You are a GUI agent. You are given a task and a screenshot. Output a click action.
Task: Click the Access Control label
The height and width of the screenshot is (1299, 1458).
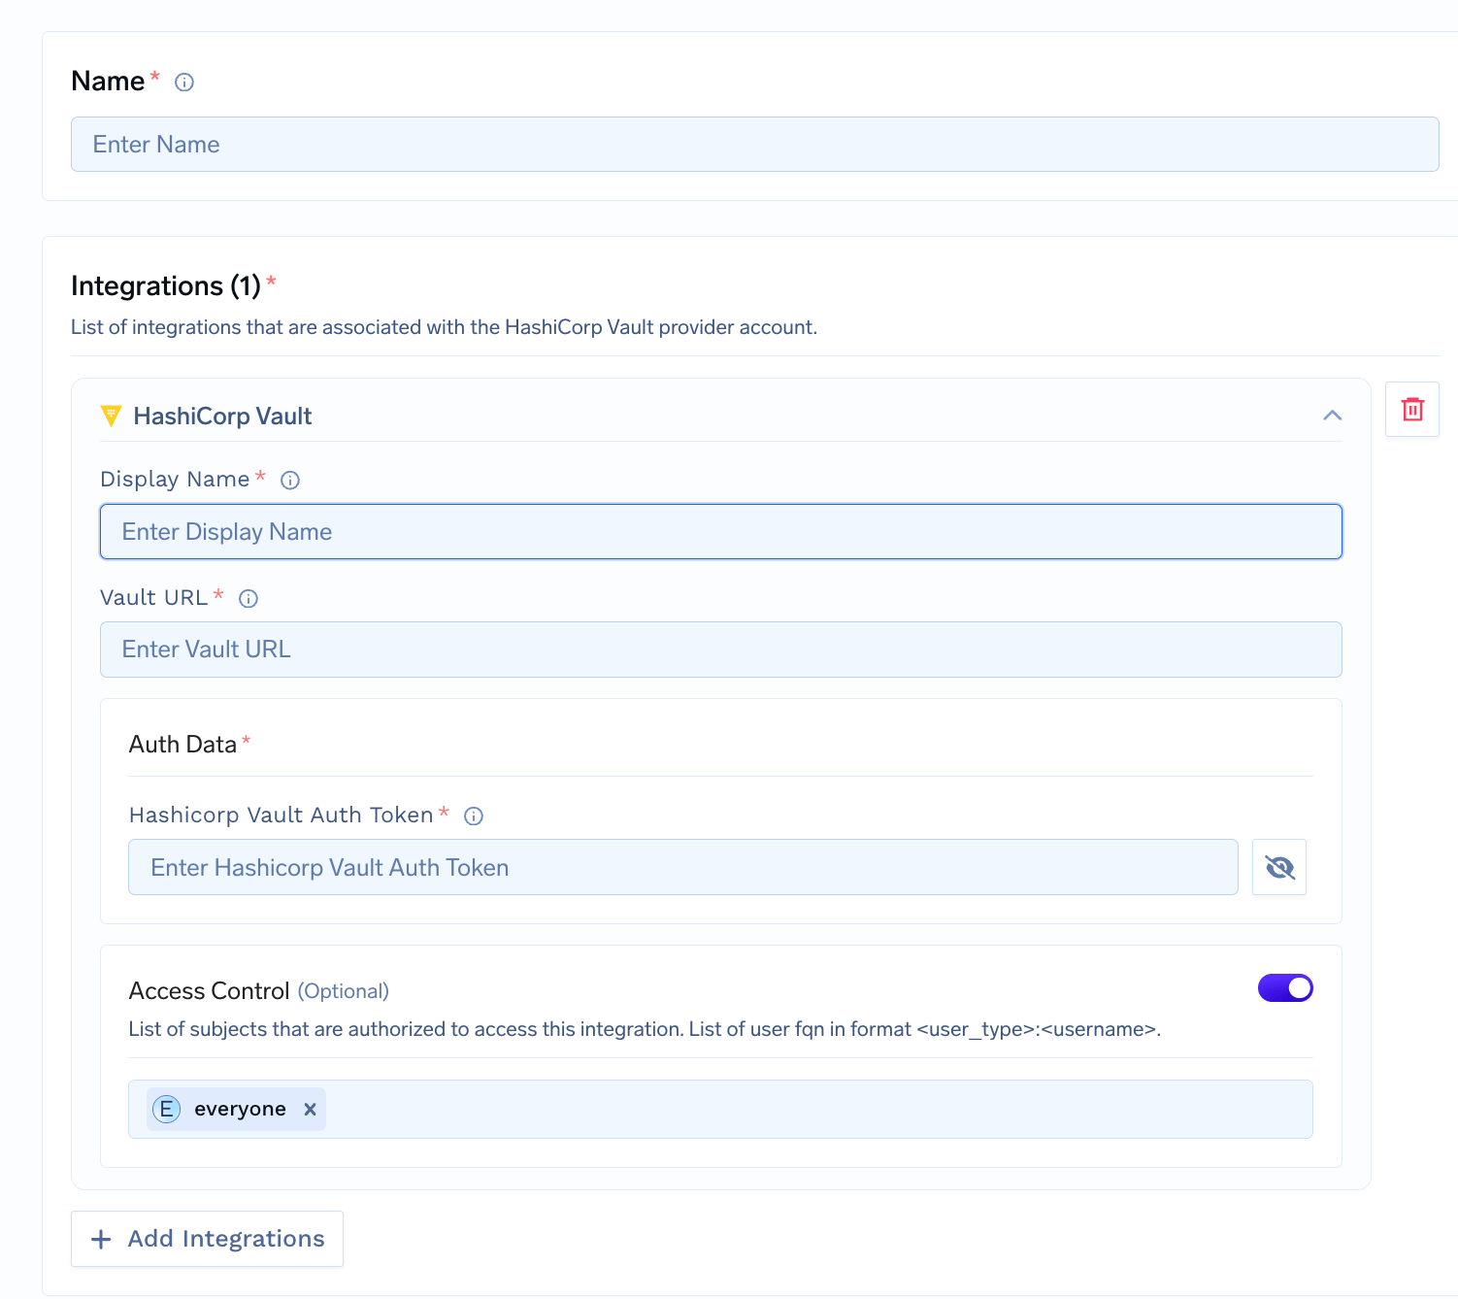[x=210, y=991]
